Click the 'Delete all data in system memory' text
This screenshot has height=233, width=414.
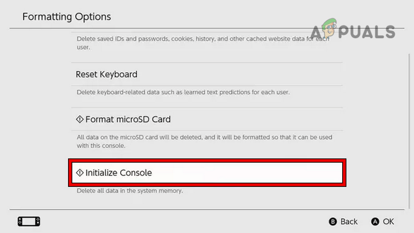point(130,191)
